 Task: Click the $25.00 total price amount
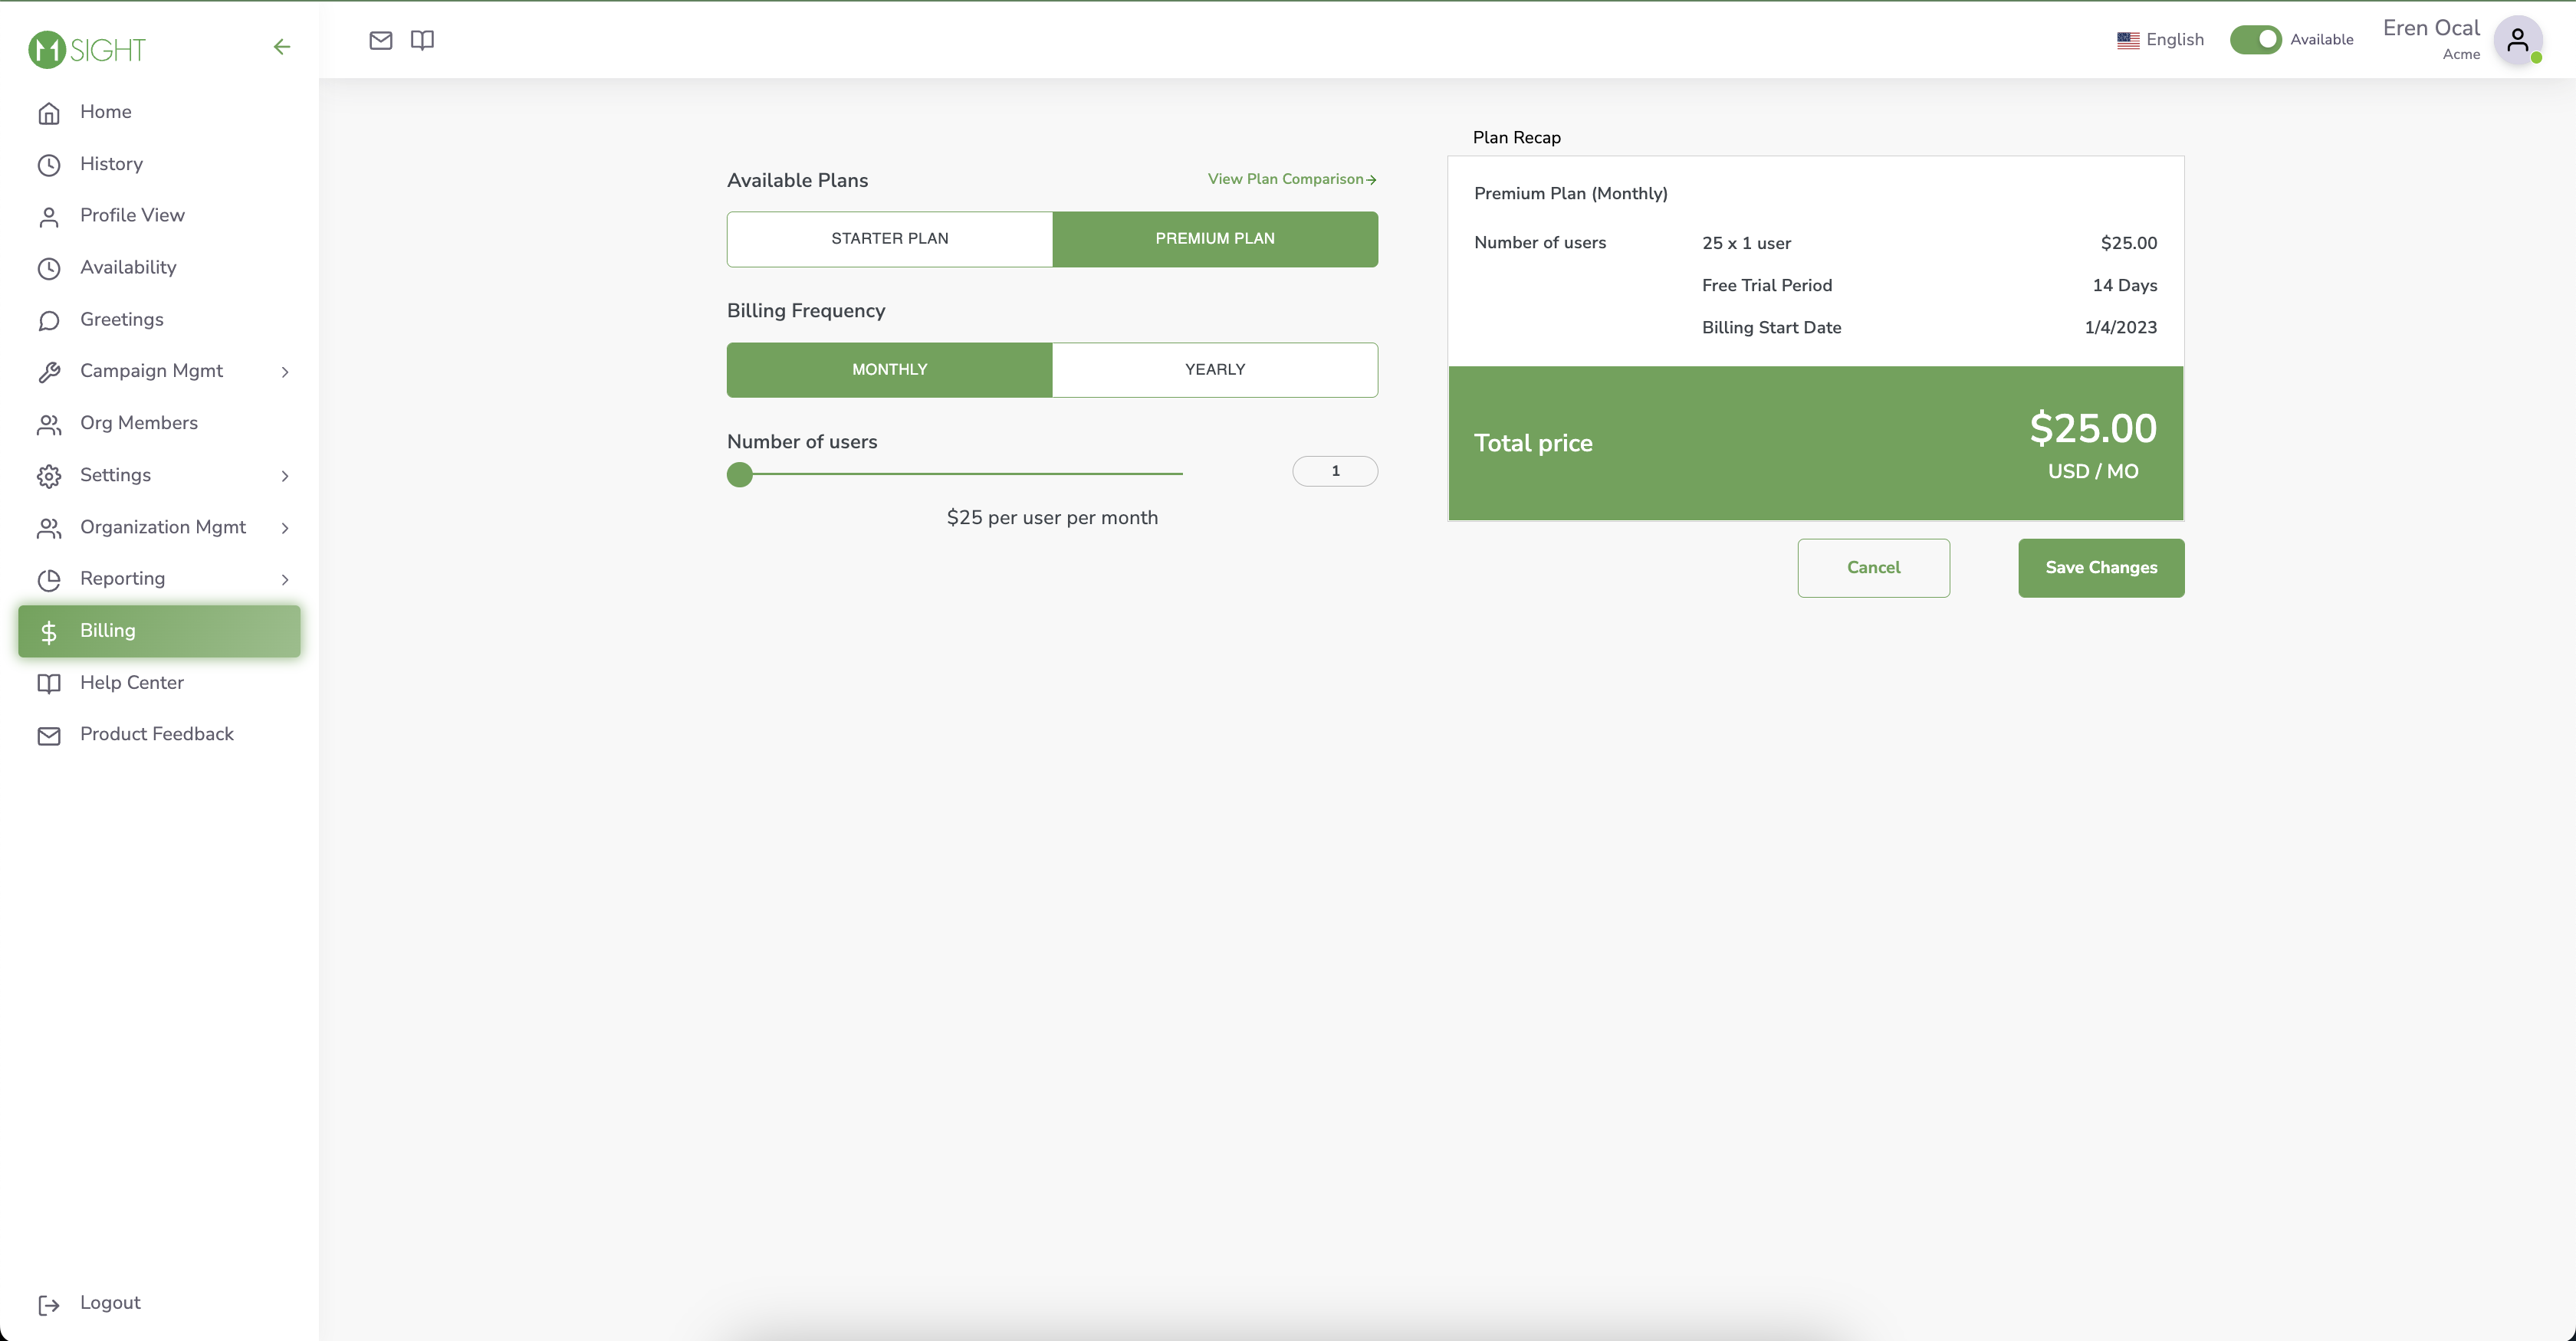click(x=2092, y=428)
